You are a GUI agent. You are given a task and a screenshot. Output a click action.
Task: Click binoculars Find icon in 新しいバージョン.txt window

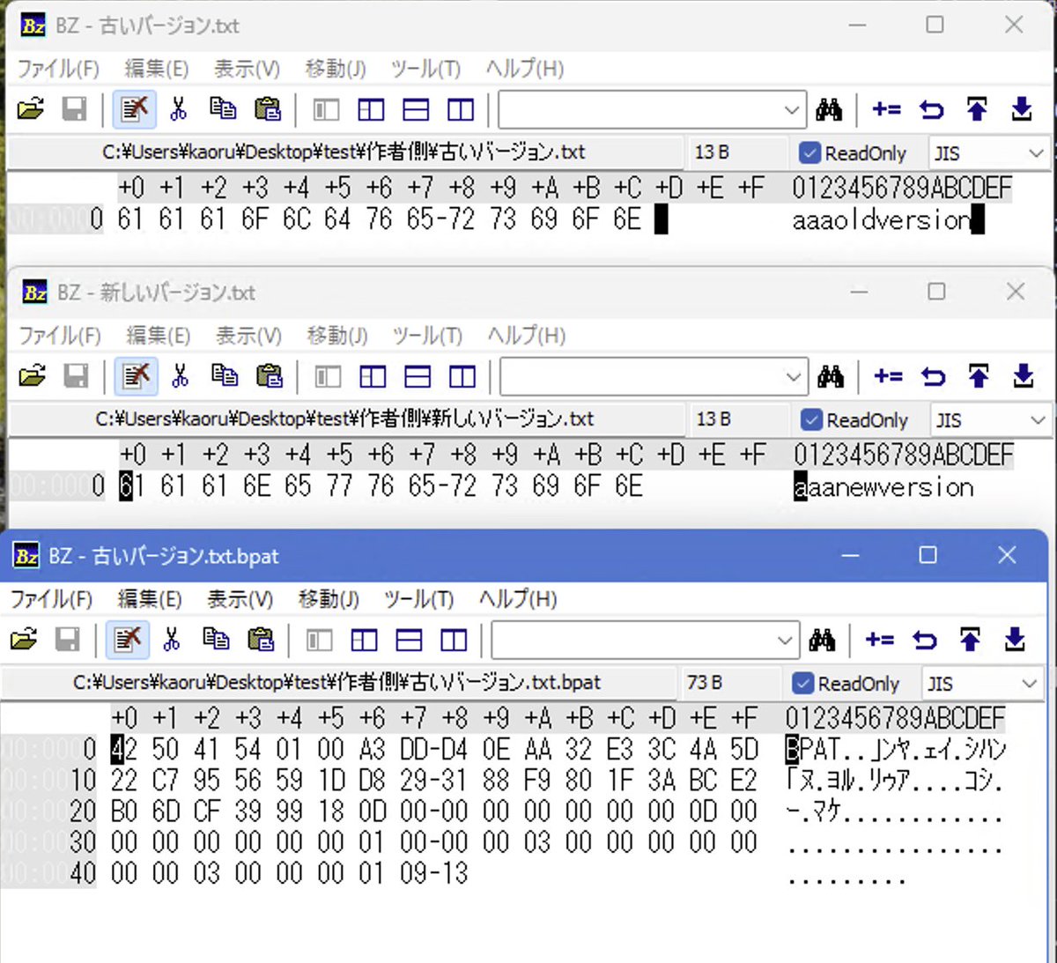pos(831,376)
